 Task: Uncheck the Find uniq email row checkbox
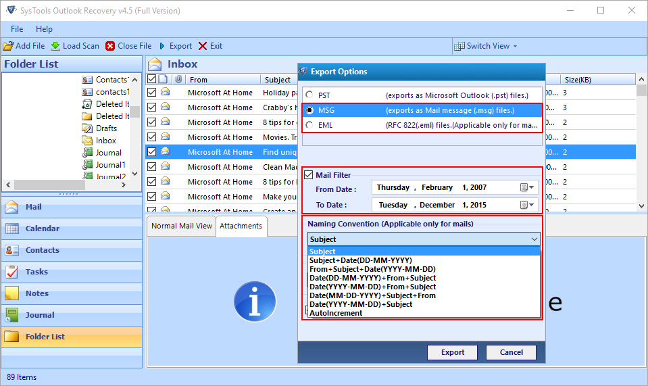coord(151,152)
